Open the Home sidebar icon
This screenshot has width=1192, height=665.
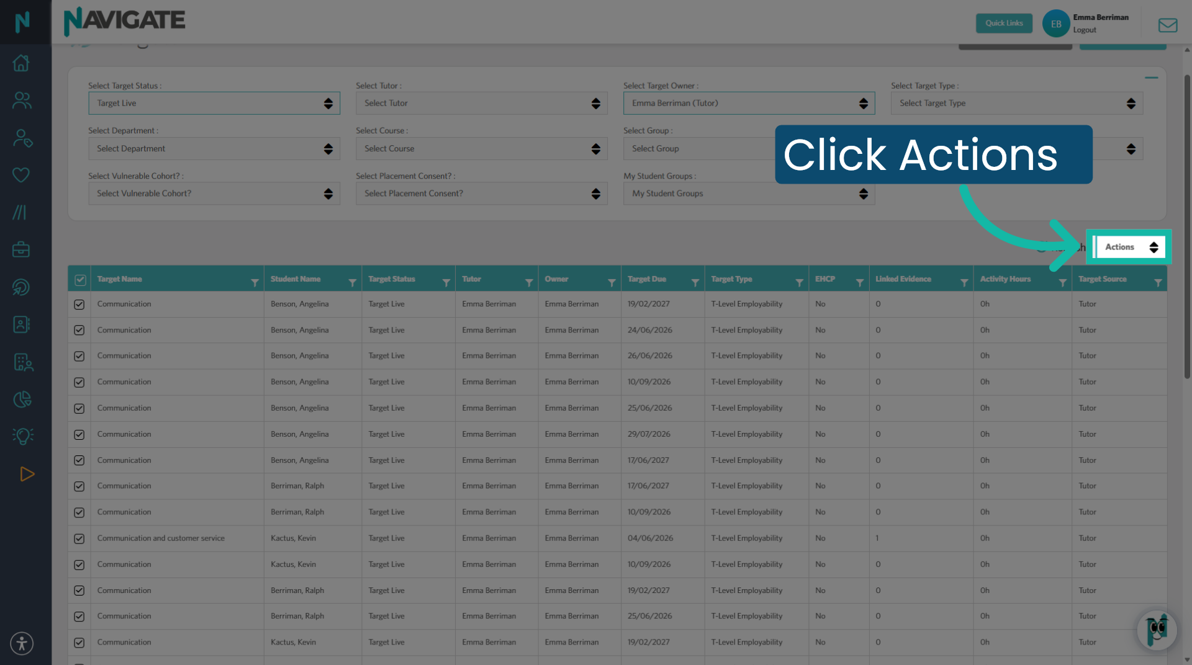[x=21, y=63]
